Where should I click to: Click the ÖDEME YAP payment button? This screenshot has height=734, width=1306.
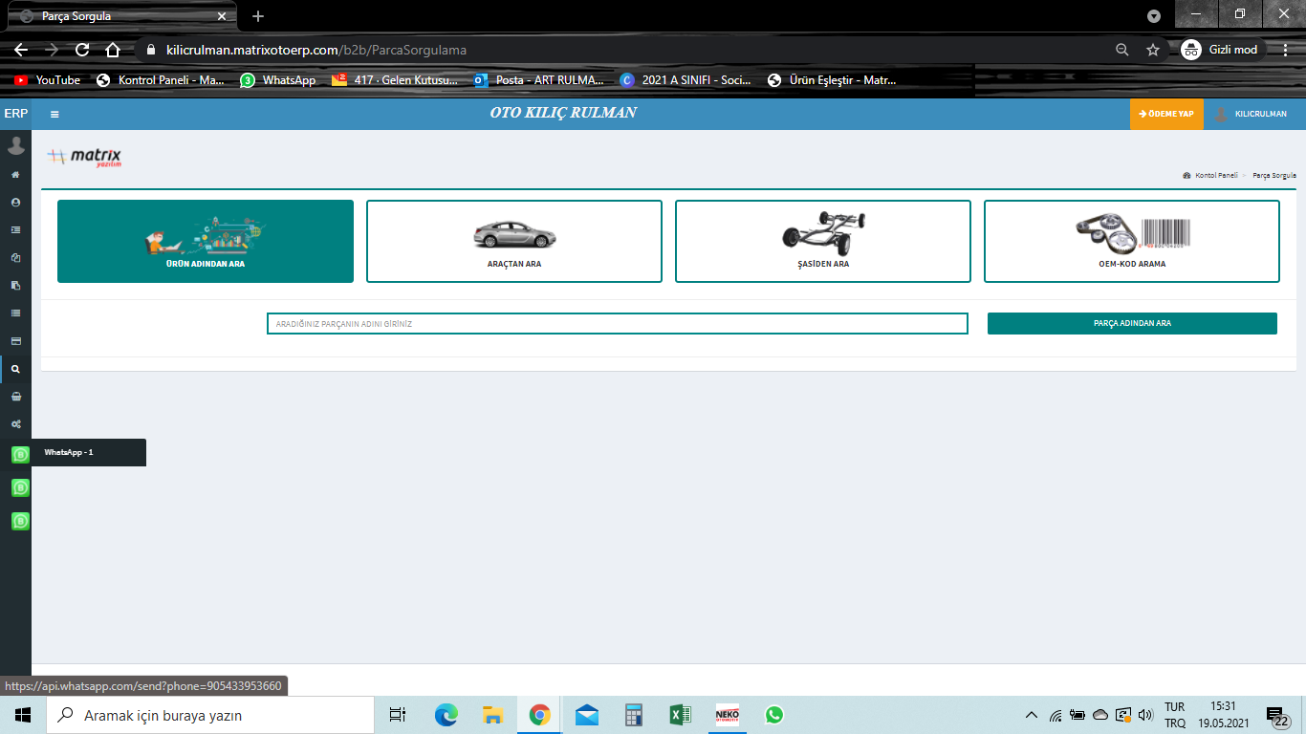(x=1166, y=114)
